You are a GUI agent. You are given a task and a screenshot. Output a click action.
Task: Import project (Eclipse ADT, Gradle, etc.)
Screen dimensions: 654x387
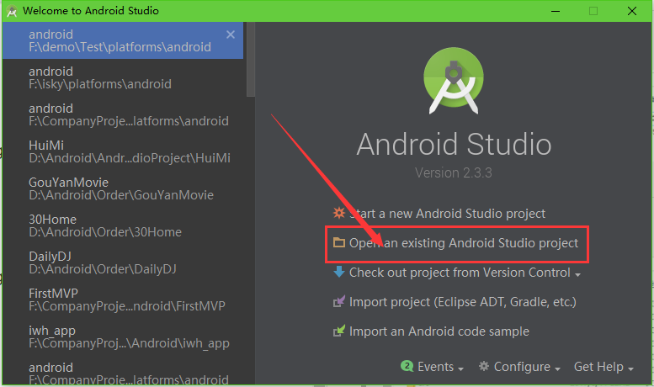pos(463,302)
